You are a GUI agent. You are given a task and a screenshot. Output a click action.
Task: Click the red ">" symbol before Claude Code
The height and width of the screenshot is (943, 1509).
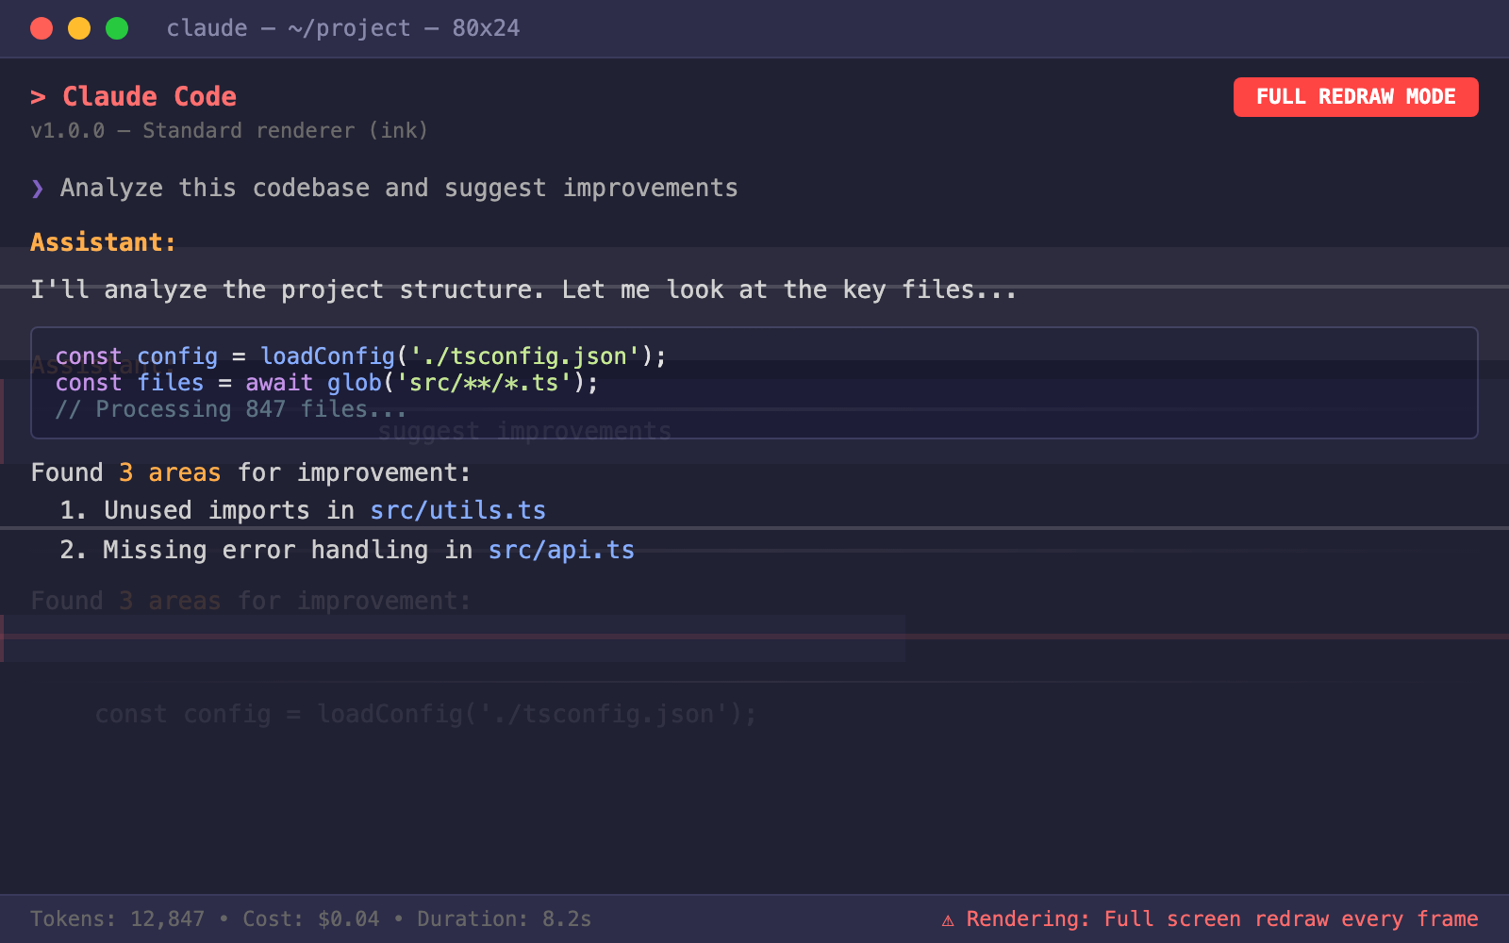coord(38,97)
